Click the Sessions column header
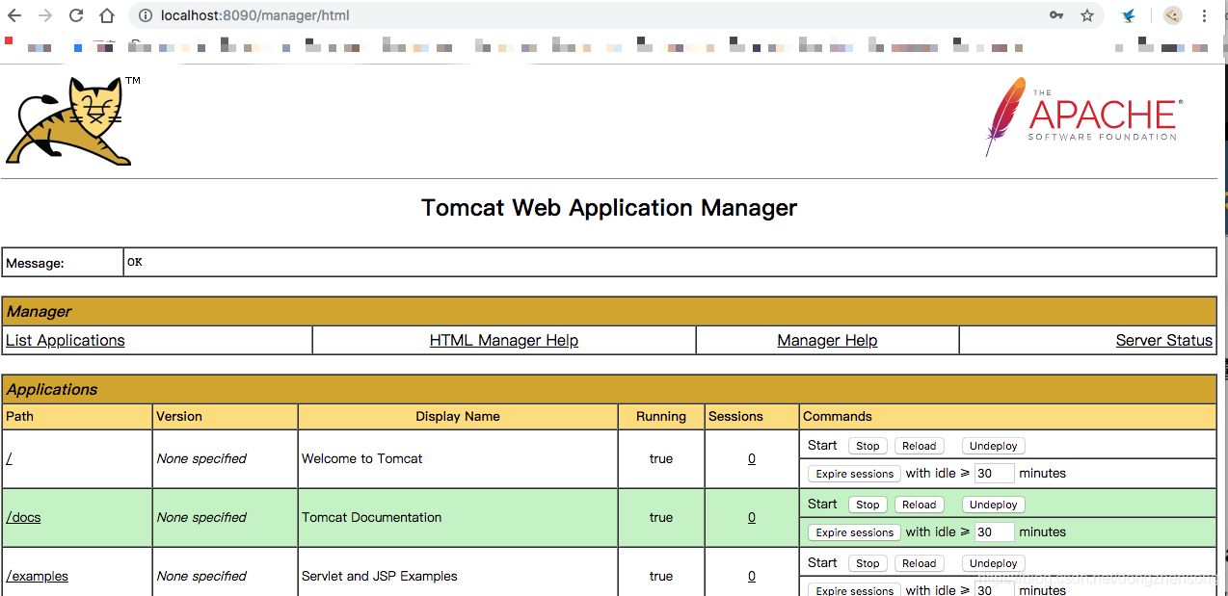Screen dimensions: 1228x596 coord(752,417)
